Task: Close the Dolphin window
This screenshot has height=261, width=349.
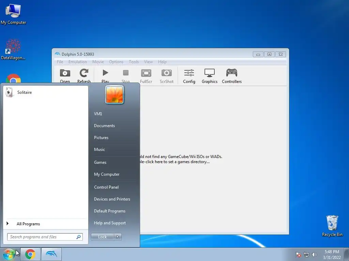Action: tap(281, 54)
